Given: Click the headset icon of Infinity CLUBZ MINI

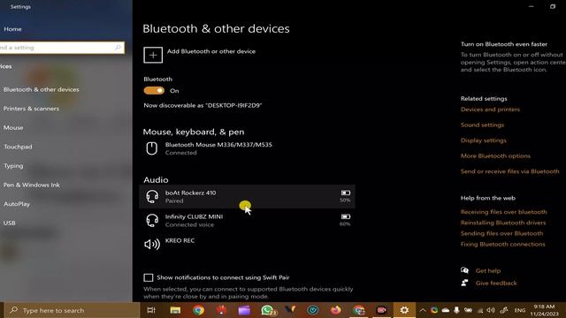Looking at the screenshot, I should click(152, 220).
